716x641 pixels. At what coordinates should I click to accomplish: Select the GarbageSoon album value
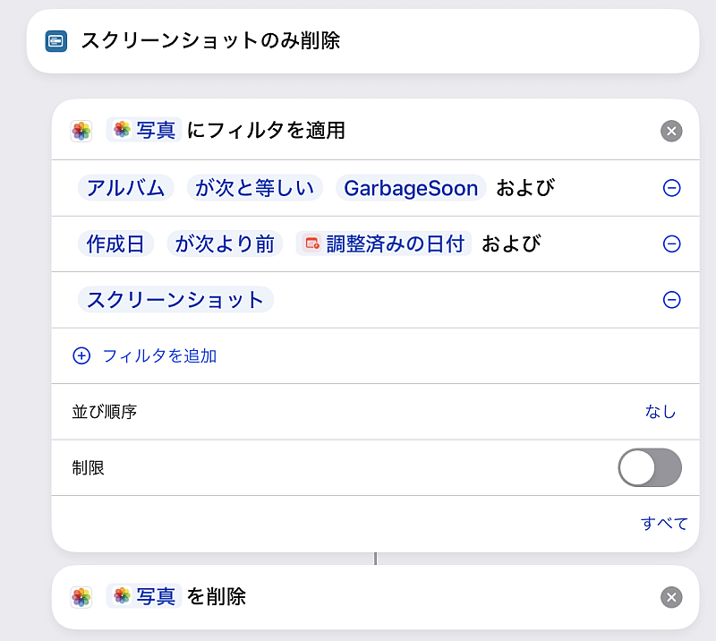[x=411, y=188]
